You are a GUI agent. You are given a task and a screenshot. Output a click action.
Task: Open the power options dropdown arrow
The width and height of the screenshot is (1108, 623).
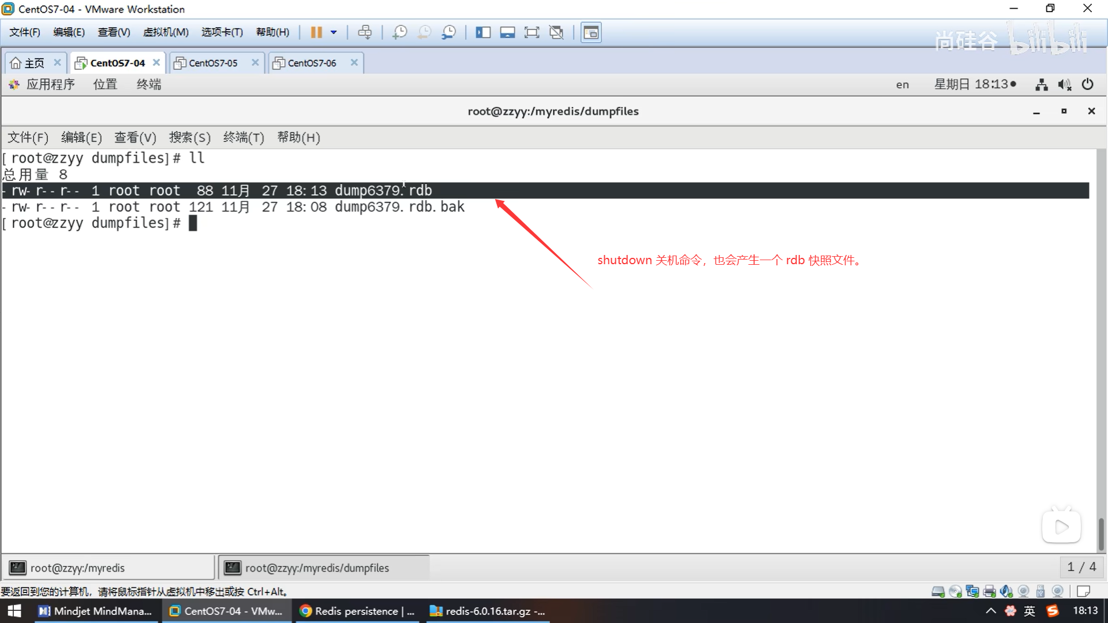point(334,32)
